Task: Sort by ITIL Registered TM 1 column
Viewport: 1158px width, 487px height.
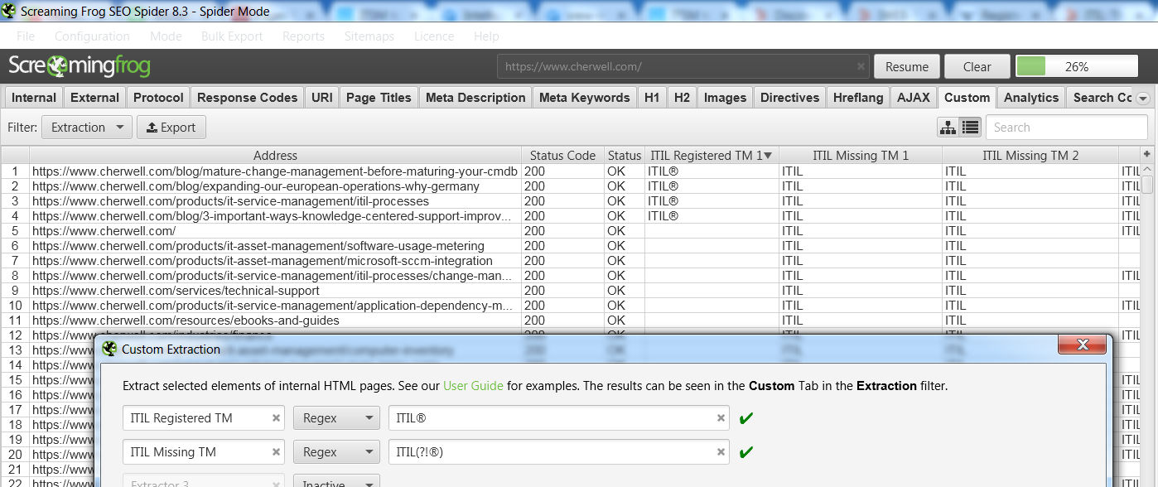Action: point(711,155)
